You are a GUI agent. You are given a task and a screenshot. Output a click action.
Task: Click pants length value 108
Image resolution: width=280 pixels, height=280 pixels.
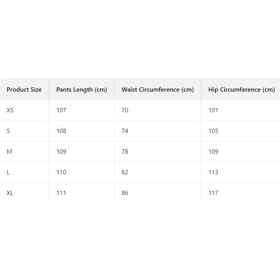(61, 131)
